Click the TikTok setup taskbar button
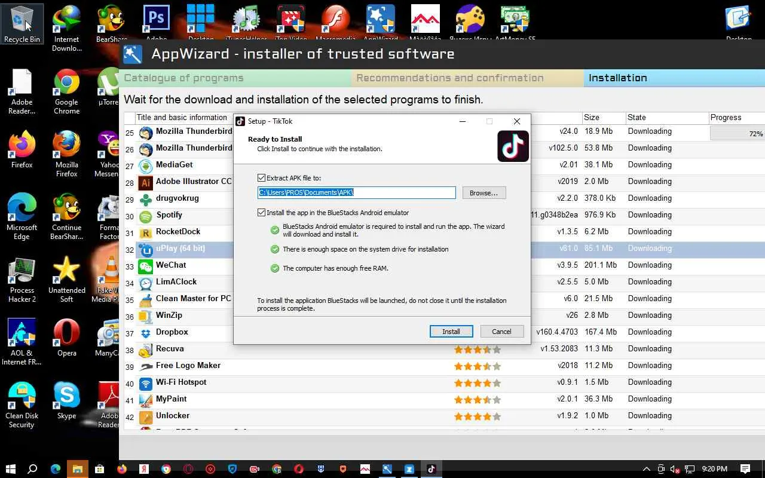Image resolution: width=765 pixels, height=478 pixels. [x=431, y=469]
